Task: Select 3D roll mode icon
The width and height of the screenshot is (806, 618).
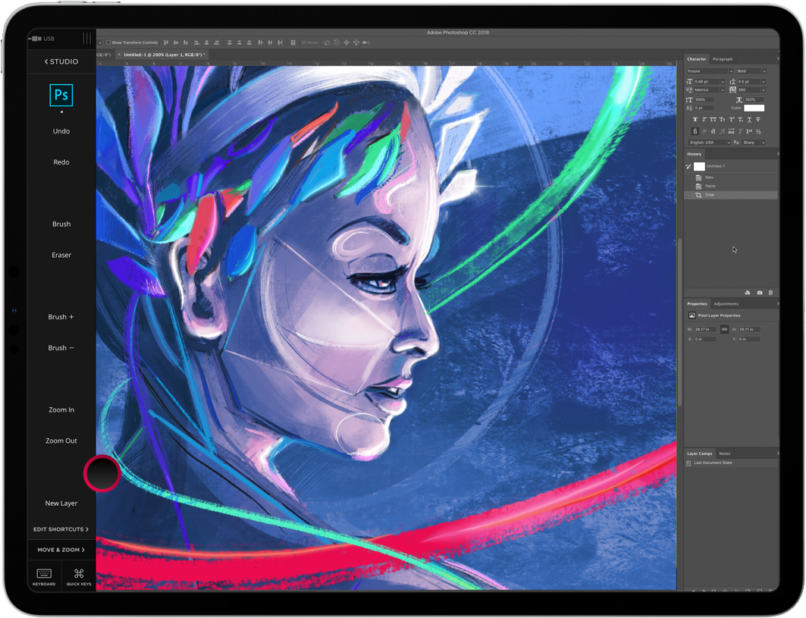Action: [x=337, y=42]
